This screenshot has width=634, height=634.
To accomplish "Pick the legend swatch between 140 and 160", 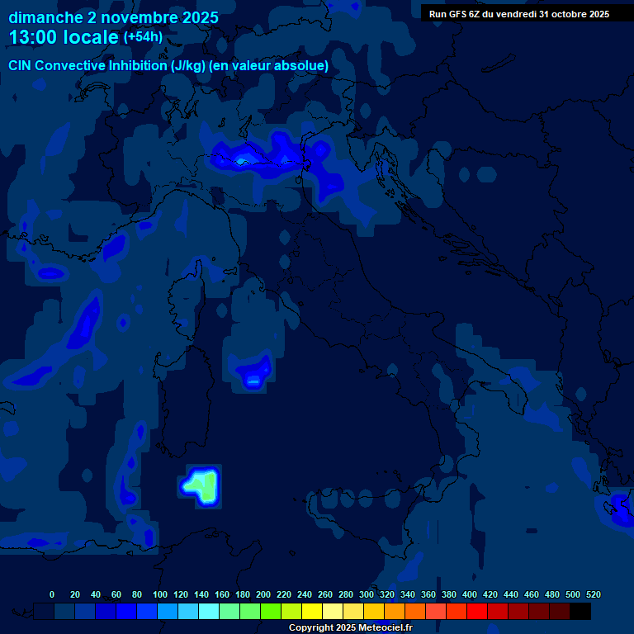I will (x=210, y=612).
